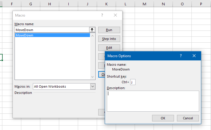Image resolution: width=211 pixels, height=130 pixels.
Task: Click the Edit macro button
Action: point(109,48)
